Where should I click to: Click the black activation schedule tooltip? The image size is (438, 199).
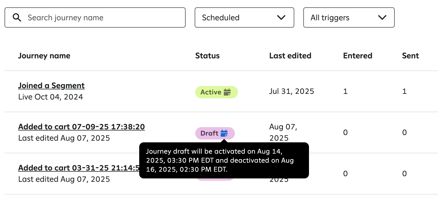(224, 160)
